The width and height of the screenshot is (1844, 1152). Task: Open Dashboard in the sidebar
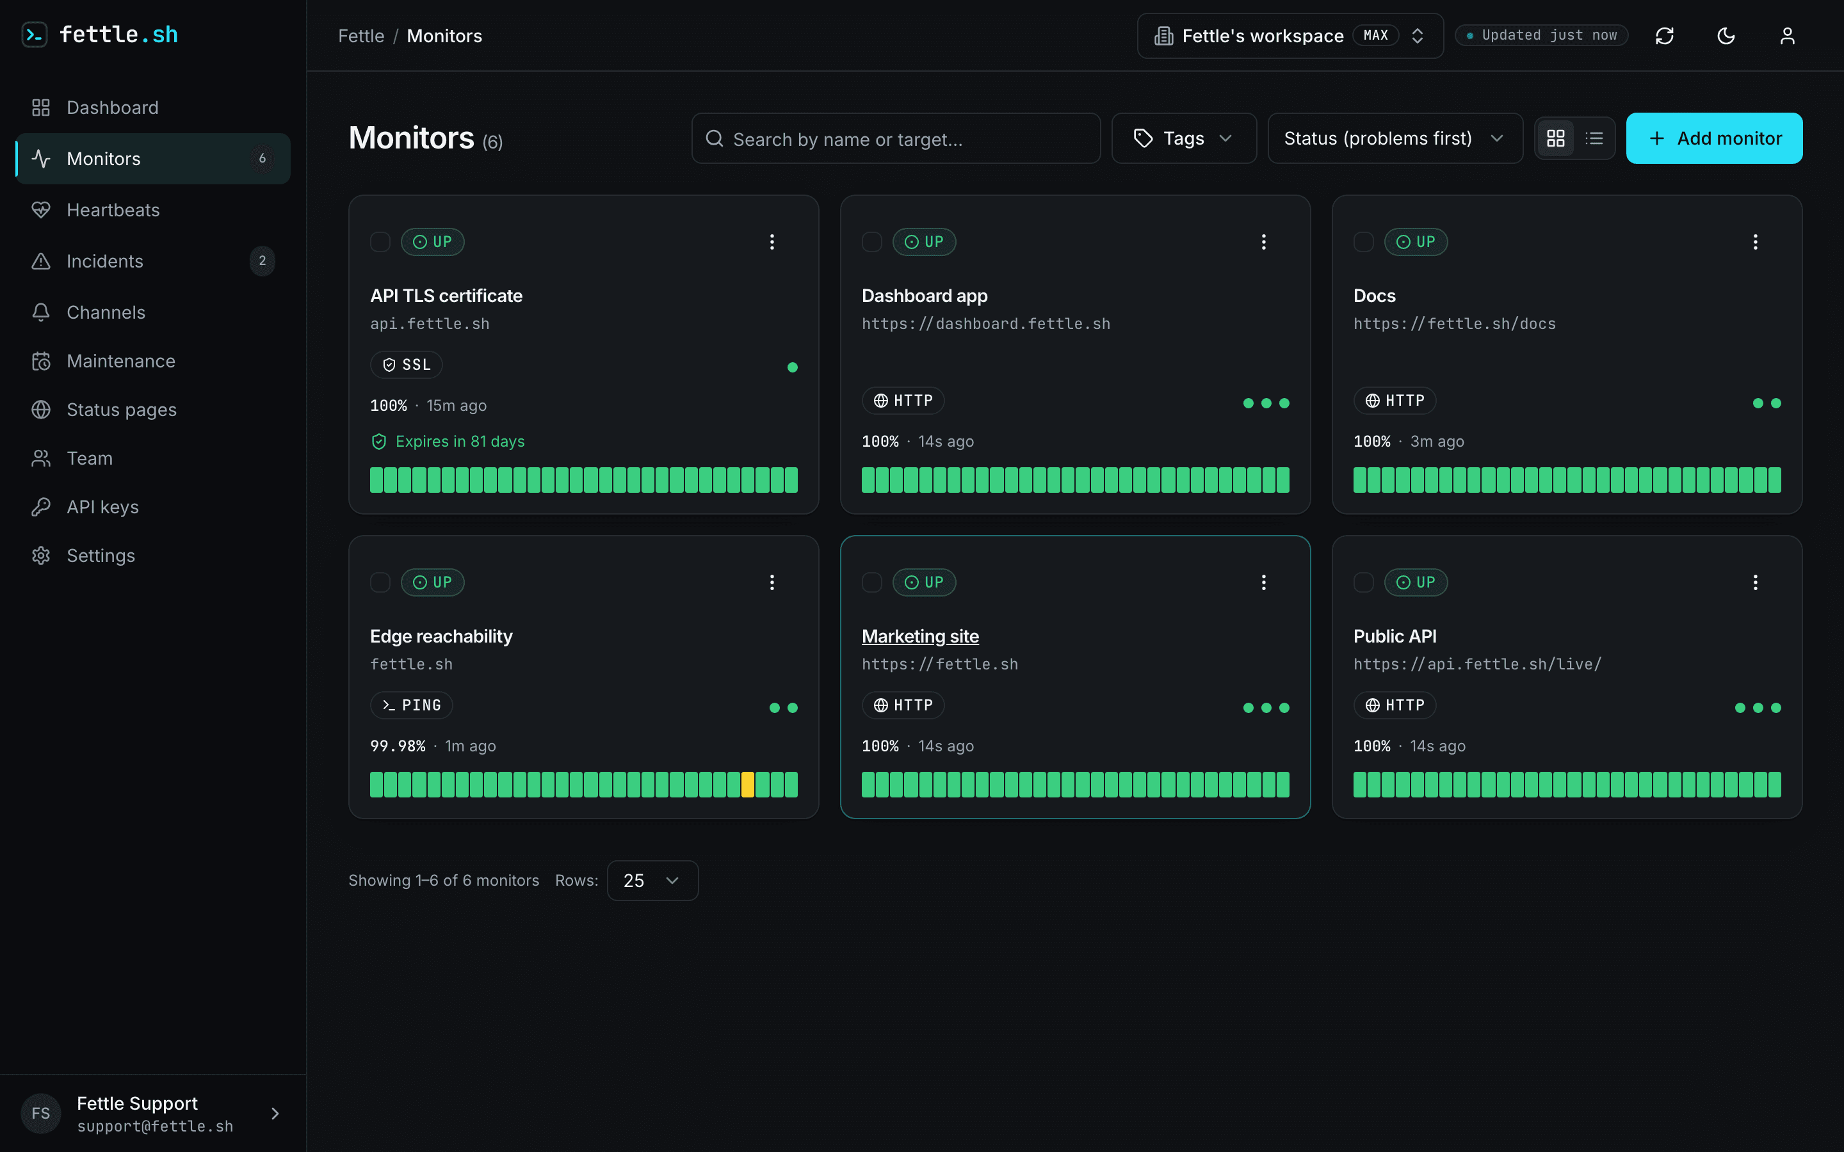point(153,108)
